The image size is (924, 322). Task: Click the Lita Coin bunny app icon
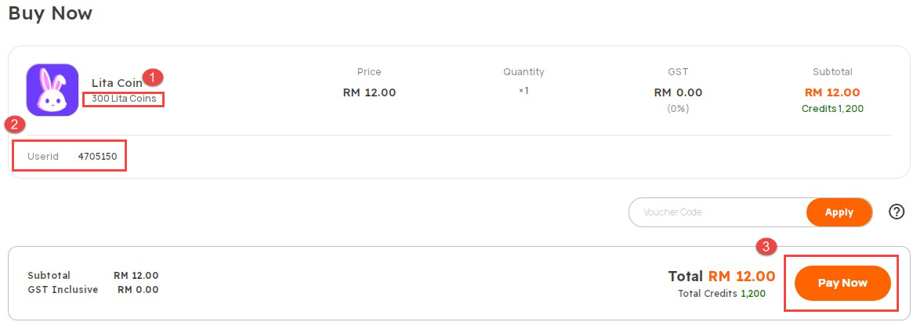(53, 89)
